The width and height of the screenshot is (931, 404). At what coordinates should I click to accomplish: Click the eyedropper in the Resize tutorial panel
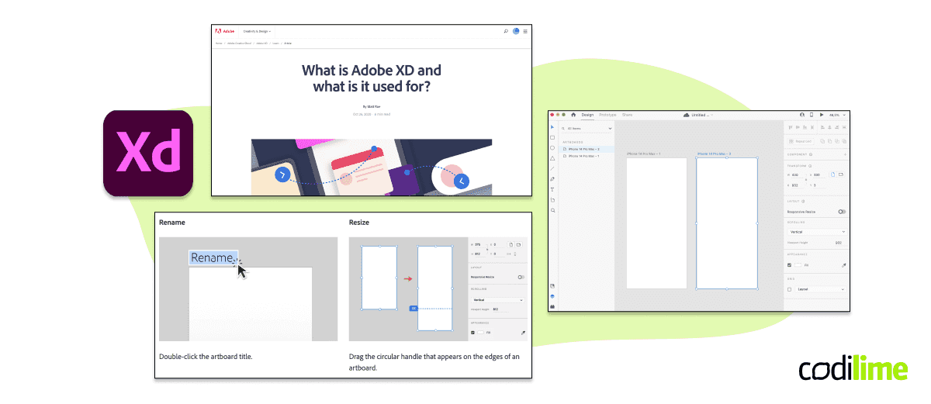(523, 333)
